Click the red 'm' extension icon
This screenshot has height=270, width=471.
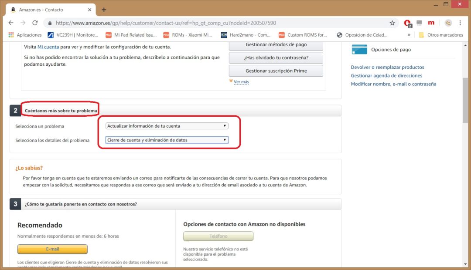(x=431, y=23)
